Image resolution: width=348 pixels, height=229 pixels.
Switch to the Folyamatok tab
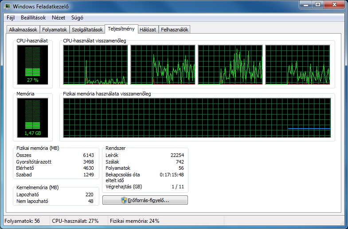click(55, 30)
